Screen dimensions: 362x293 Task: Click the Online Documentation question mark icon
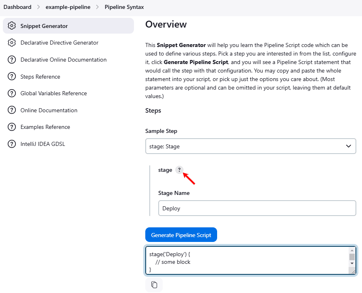(x=12, y=111)
